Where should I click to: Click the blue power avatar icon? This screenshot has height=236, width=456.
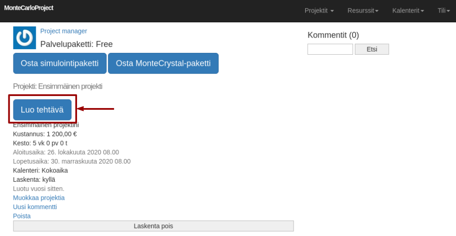(25, 38)
